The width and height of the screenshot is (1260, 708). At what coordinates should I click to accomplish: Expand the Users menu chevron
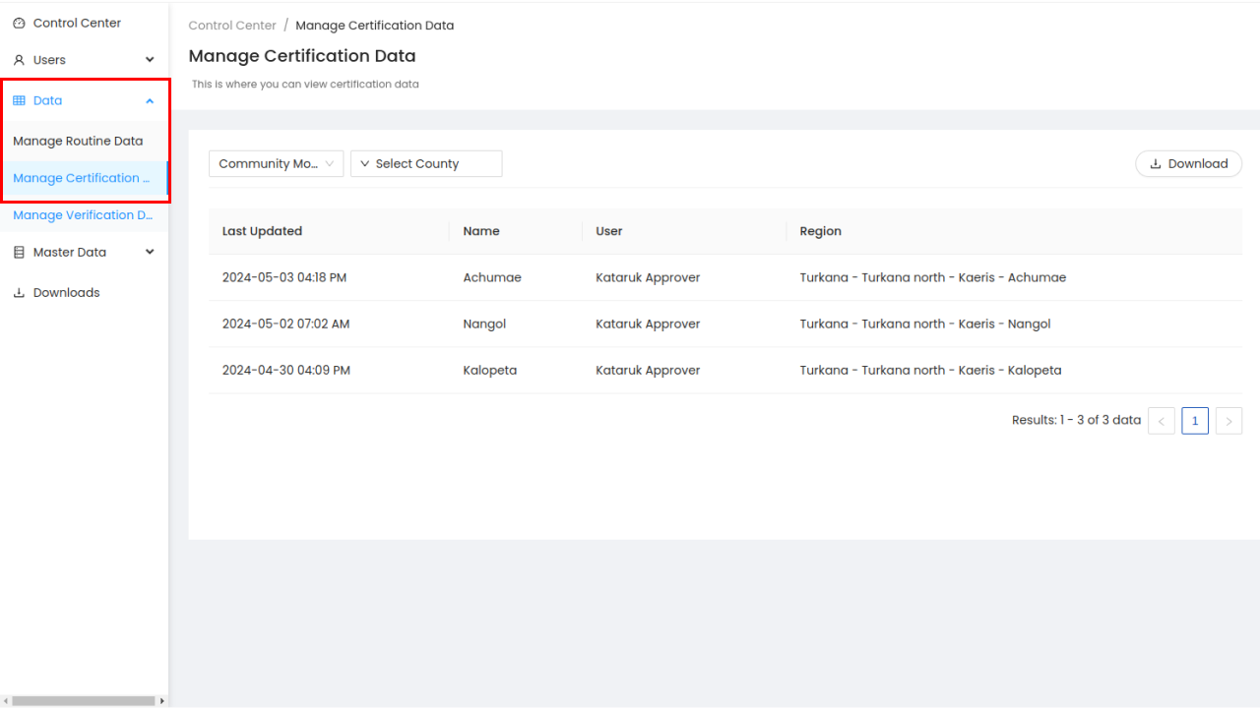(150, 60)
